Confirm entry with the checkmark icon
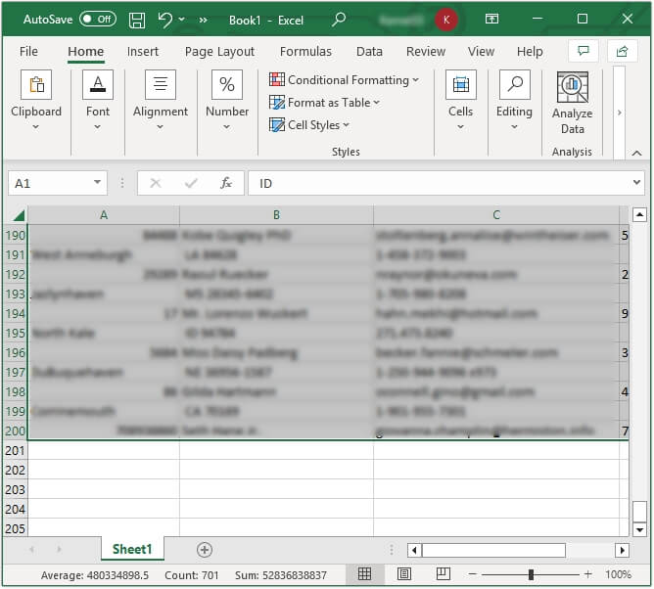 [191, 183]
